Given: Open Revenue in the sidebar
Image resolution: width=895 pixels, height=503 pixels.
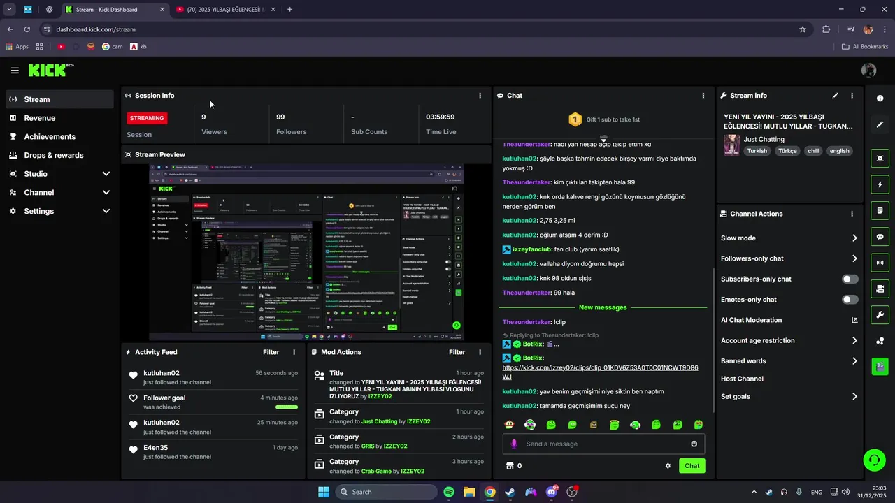Looking at the screenshot, I should [59, 118].
